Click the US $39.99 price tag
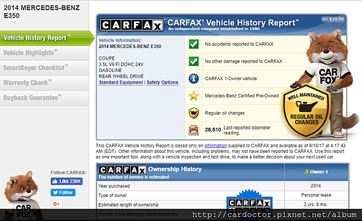 coord(332,19)
